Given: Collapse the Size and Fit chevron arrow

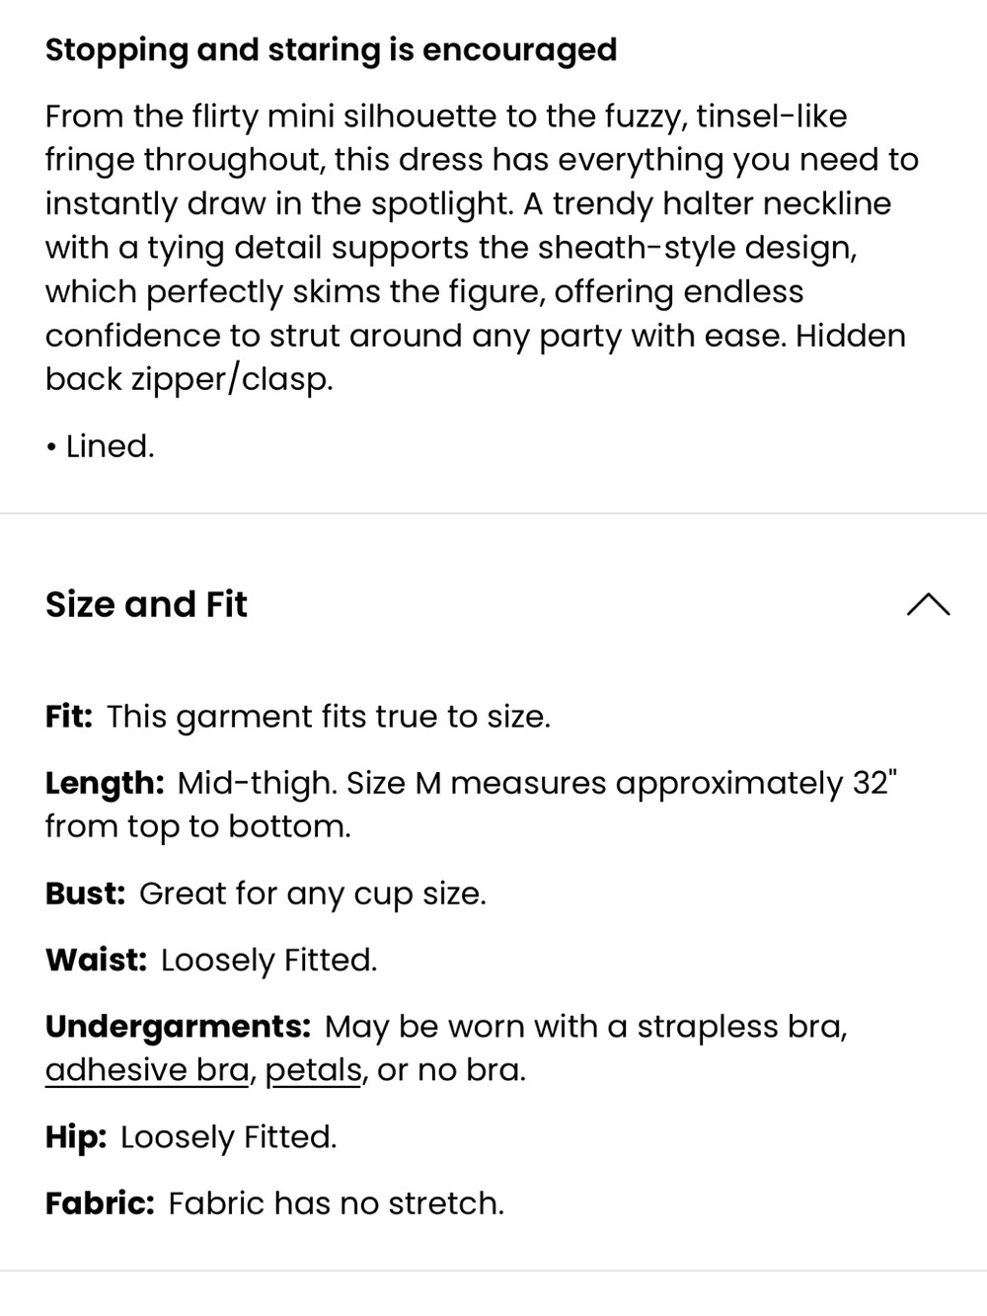Looking at the screenshot, I should [x=928, y=604].
